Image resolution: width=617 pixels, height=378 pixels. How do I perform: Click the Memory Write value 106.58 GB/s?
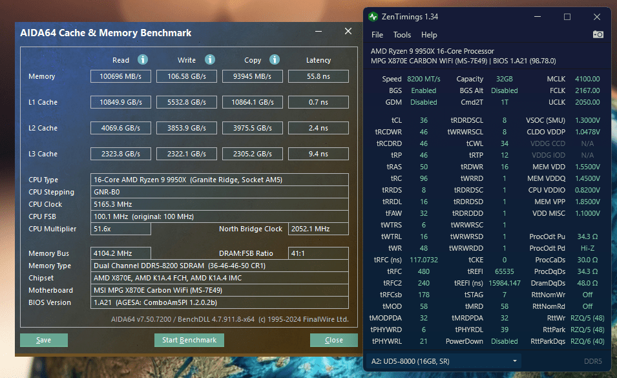click(x=187, y=76)
